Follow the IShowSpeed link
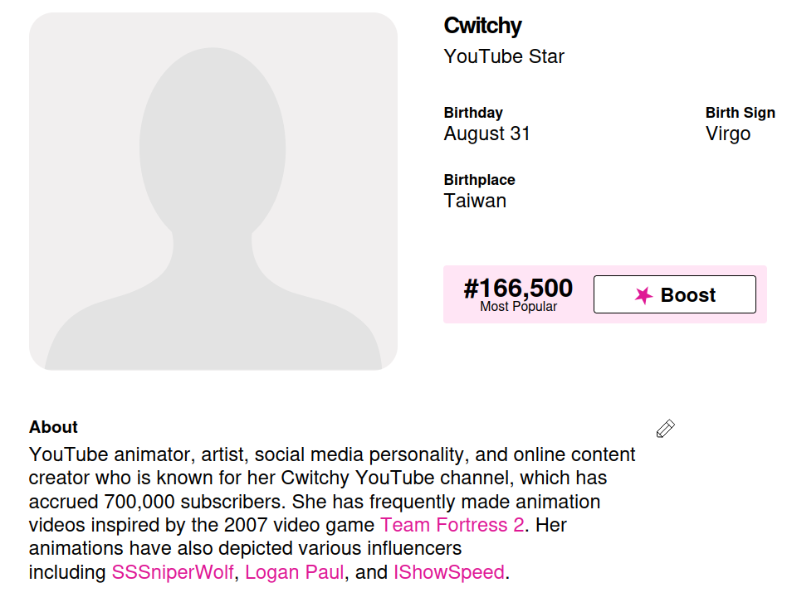The height and width of the screenshot is (607, 787). click(x=448, y=572)
